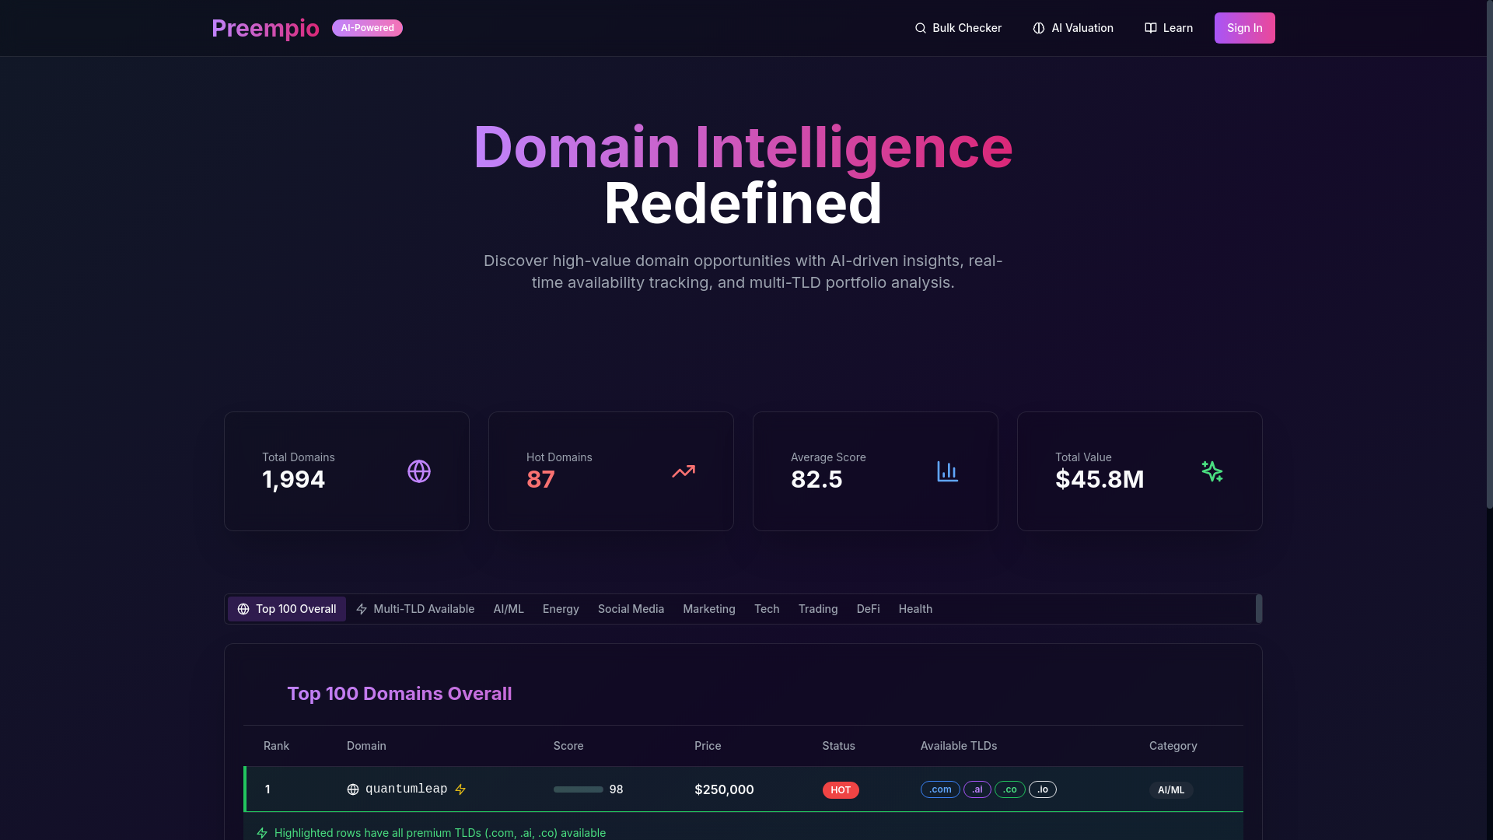This screenshot has width=1493, height=840.
Task: Click the Status column header
Action: coord(838,746)
